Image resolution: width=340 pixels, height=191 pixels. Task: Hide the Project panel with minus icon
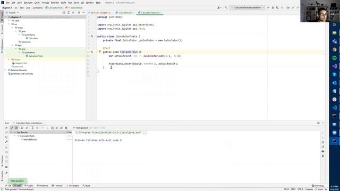click(83, 13)
